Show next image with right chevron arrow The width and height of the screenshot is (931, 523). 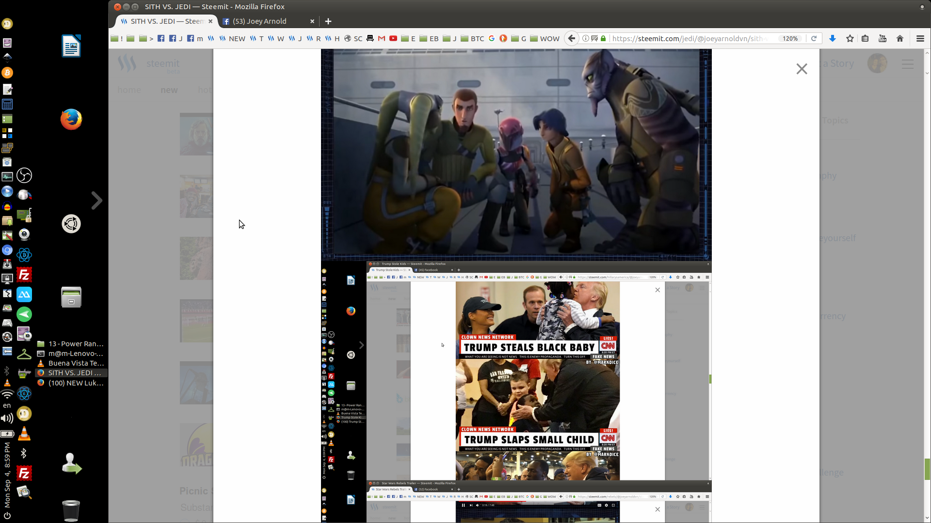coord(96,200)
